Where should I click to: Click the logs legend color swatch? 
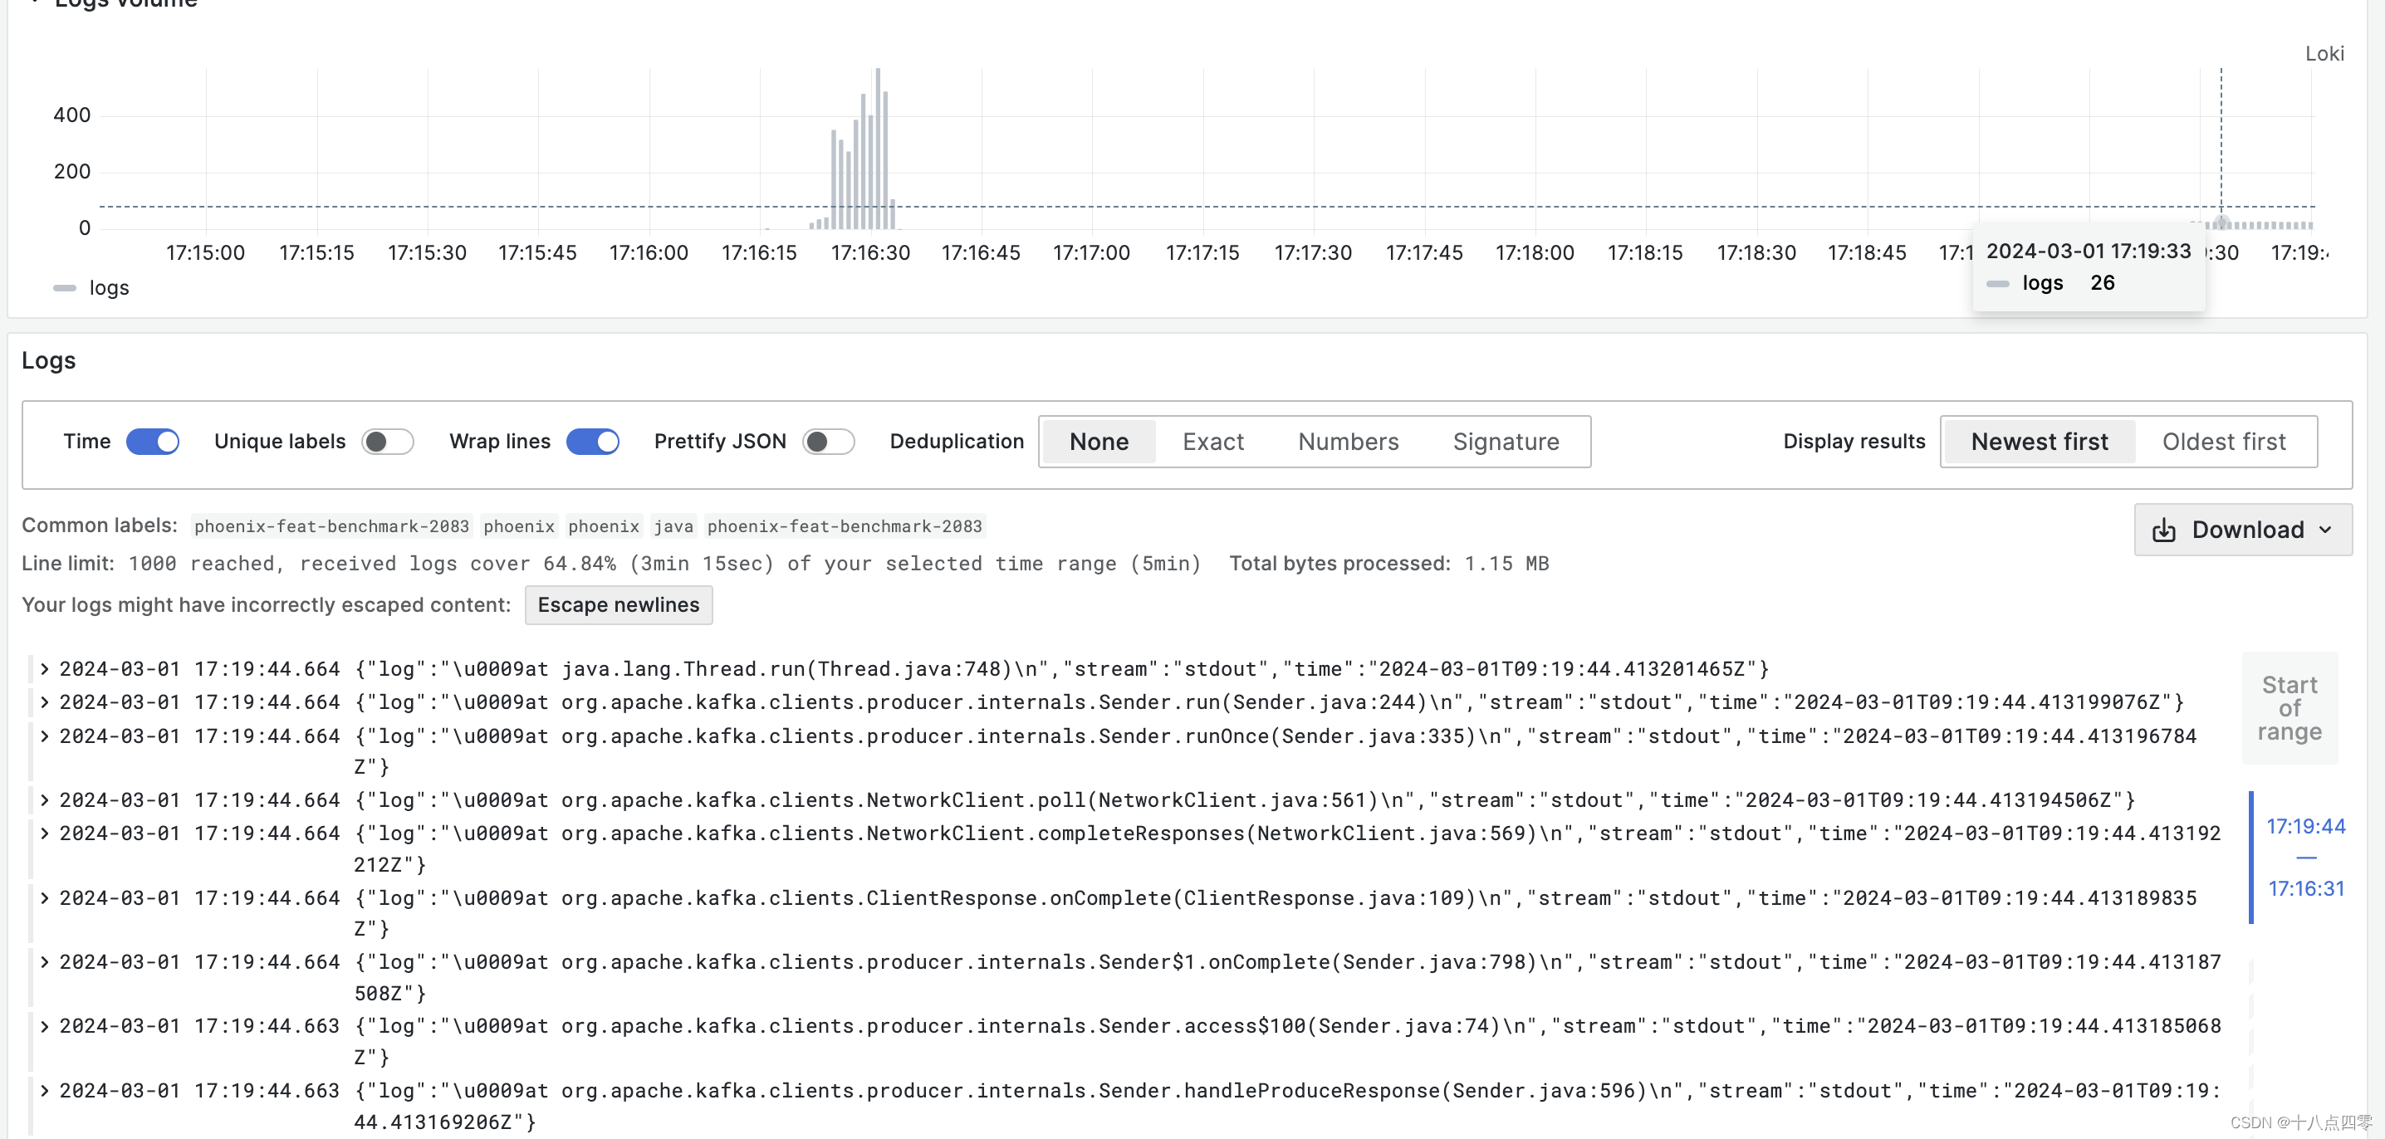(65, 289)
